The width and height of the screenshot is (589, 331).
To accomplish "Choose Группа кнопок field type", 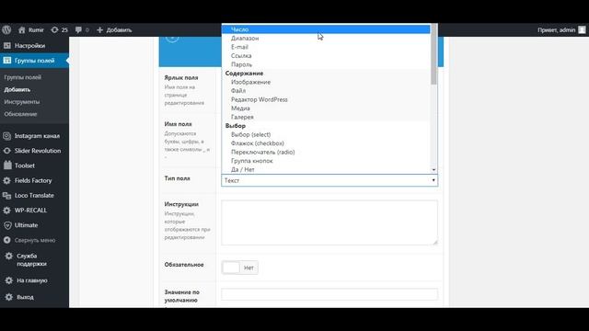I will pyautogui.click(x=326, y=161).
